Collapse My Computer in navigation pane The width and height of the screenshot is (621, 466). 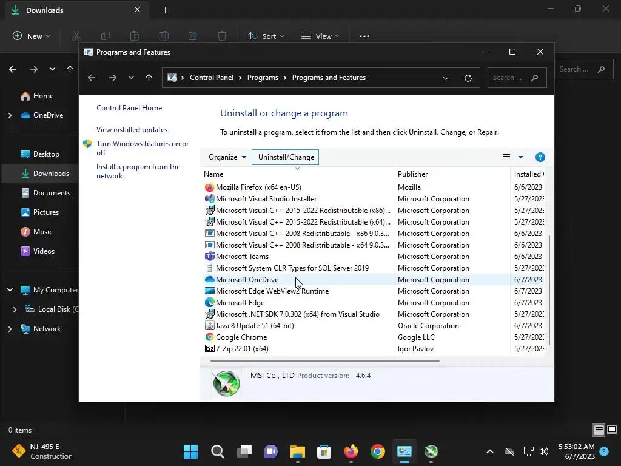(x=10, y=290)
